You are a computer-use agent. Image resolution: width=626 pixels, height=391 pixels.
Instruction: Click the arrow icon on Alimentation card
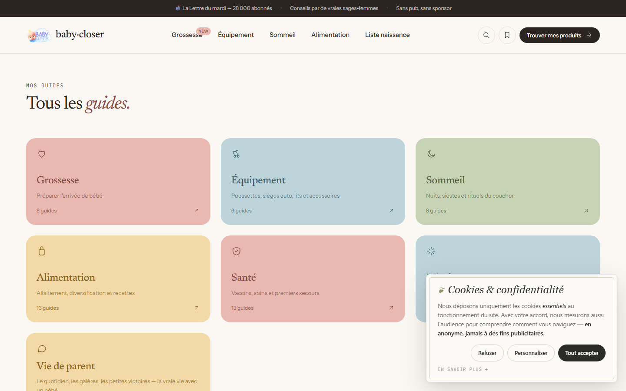pos(196,308)
